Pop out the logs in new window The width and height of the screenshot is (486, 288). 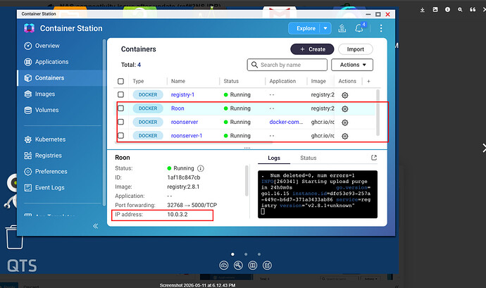374,158
